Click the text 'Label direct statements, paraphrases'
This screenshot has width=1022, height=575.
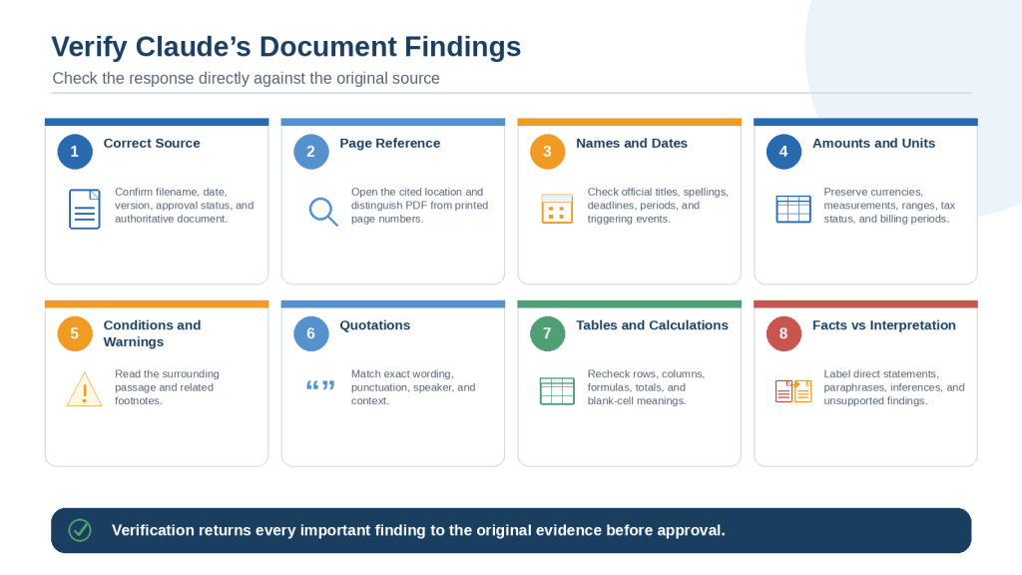(x=893, y=387)
